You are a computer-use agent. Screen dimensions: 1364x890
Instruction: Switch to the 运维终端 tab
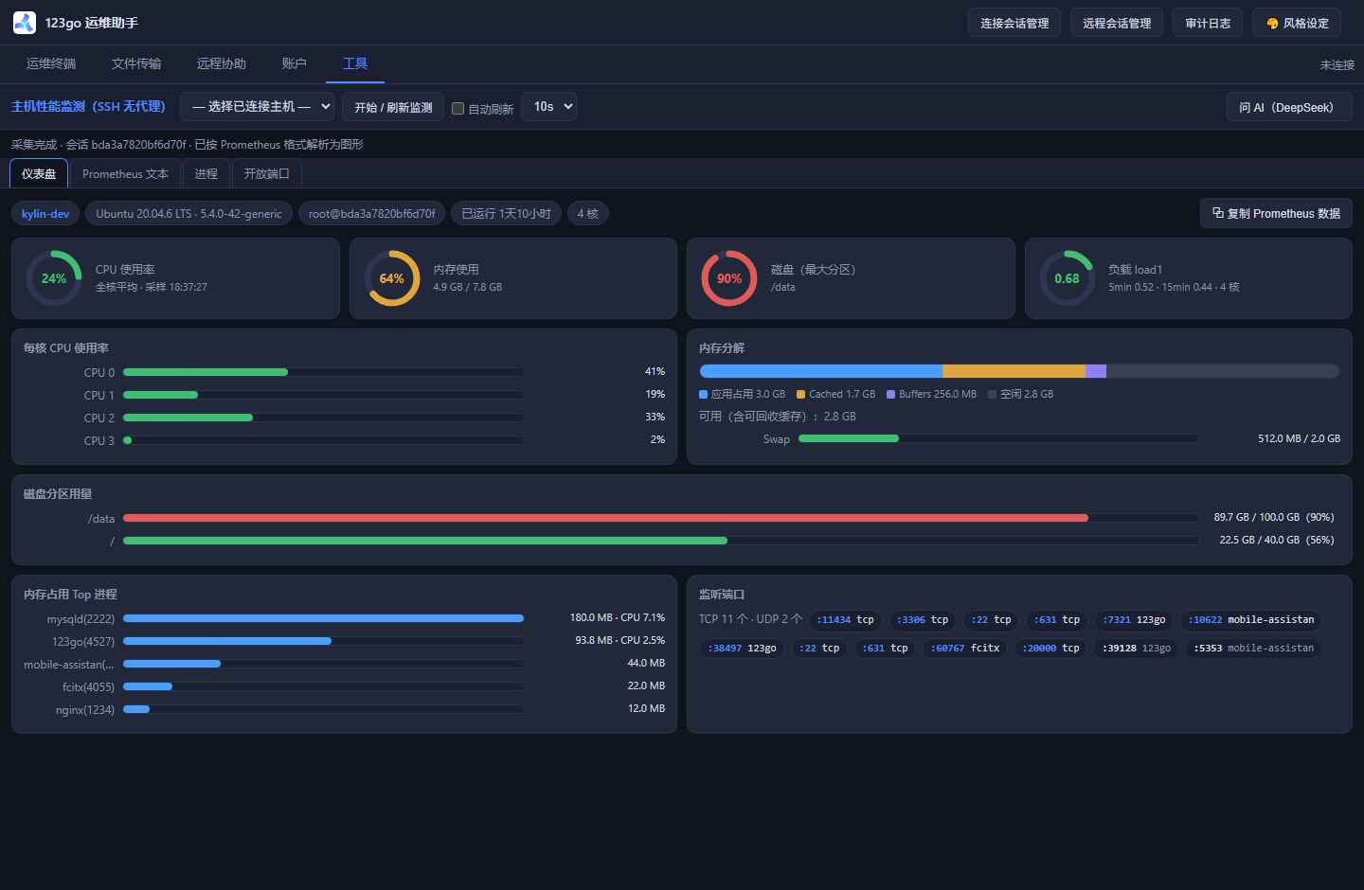(51, 63)
